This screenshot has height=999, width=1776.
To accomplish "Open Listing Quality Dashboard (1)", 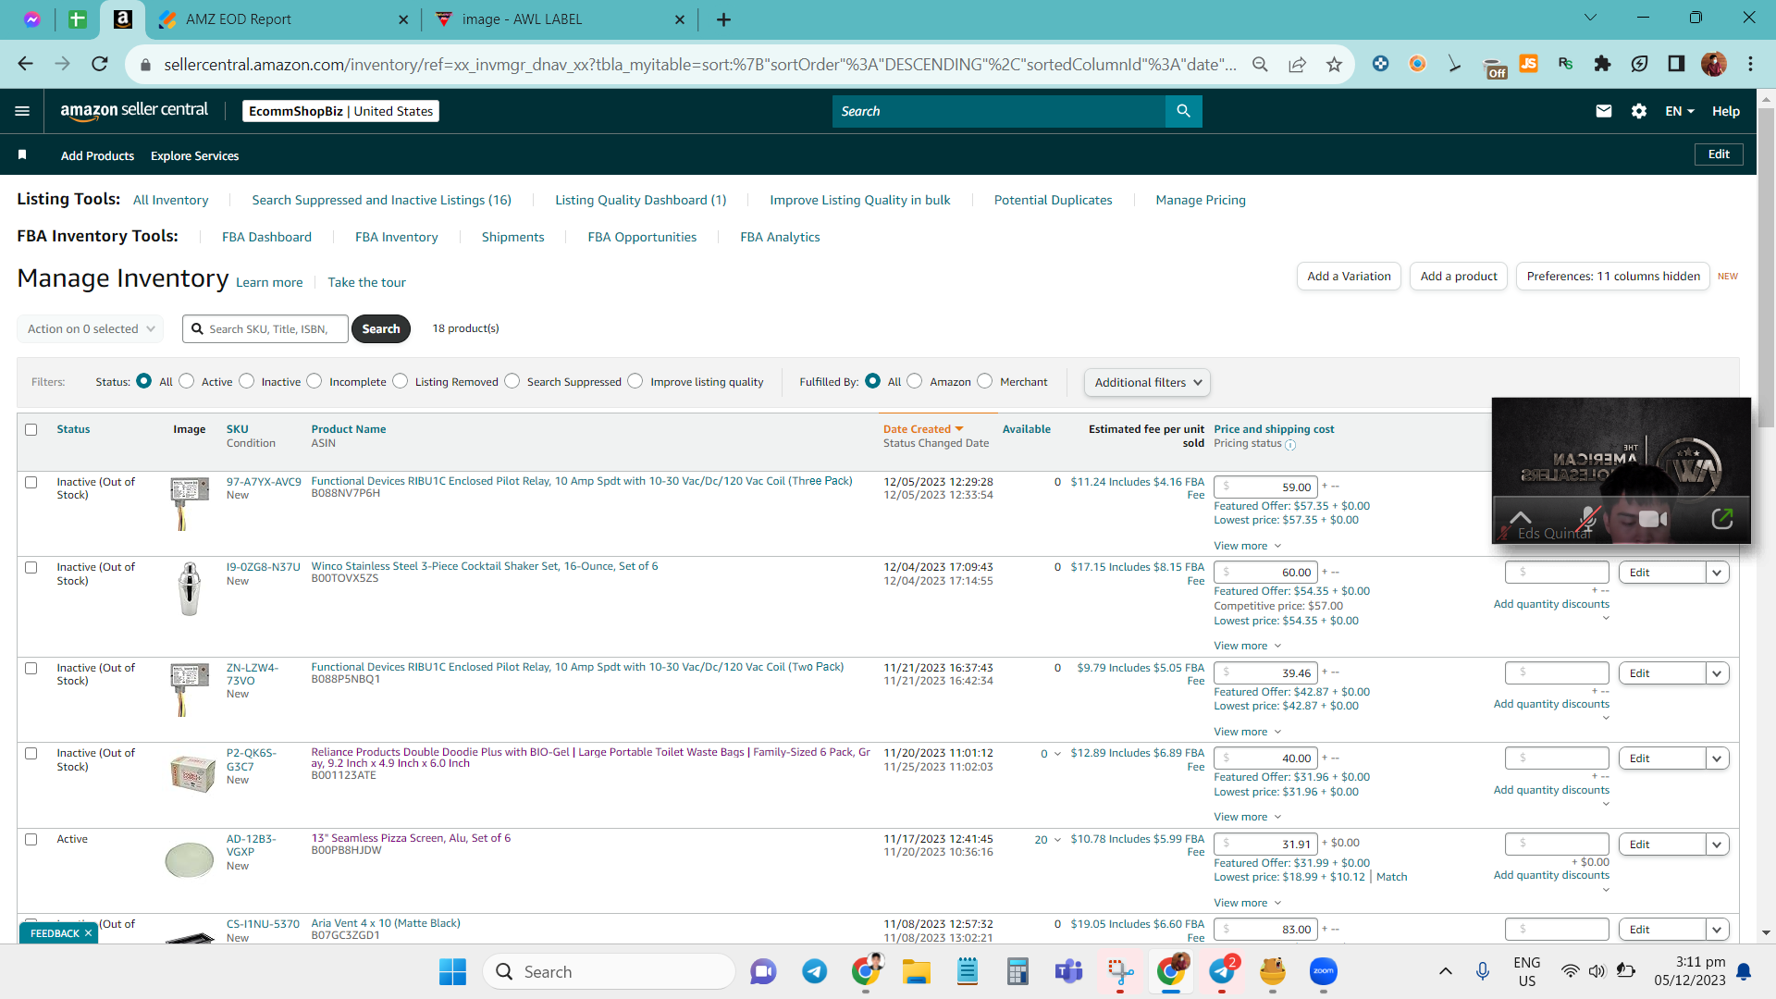I will pos(640,200).
